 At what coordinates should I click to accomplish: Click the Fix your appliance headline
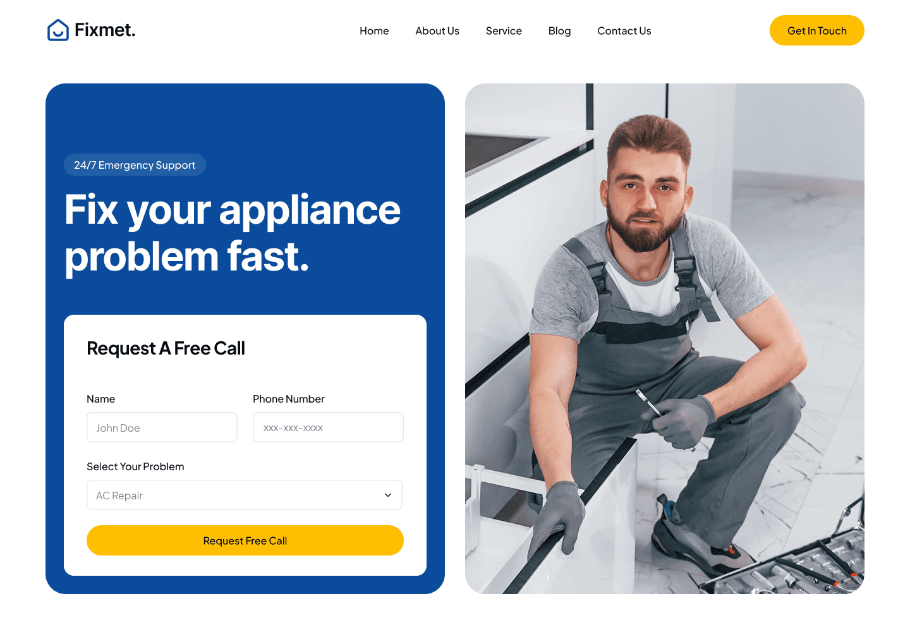[x=233, y=233]
